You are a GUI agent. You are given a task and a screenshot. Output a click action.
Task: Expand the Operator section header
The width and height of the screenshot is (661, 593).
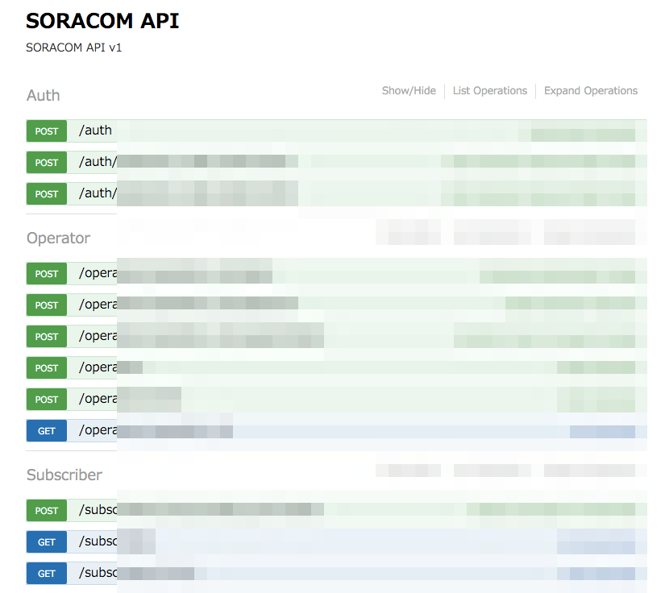pyautogui.click(x=58, y=238)
